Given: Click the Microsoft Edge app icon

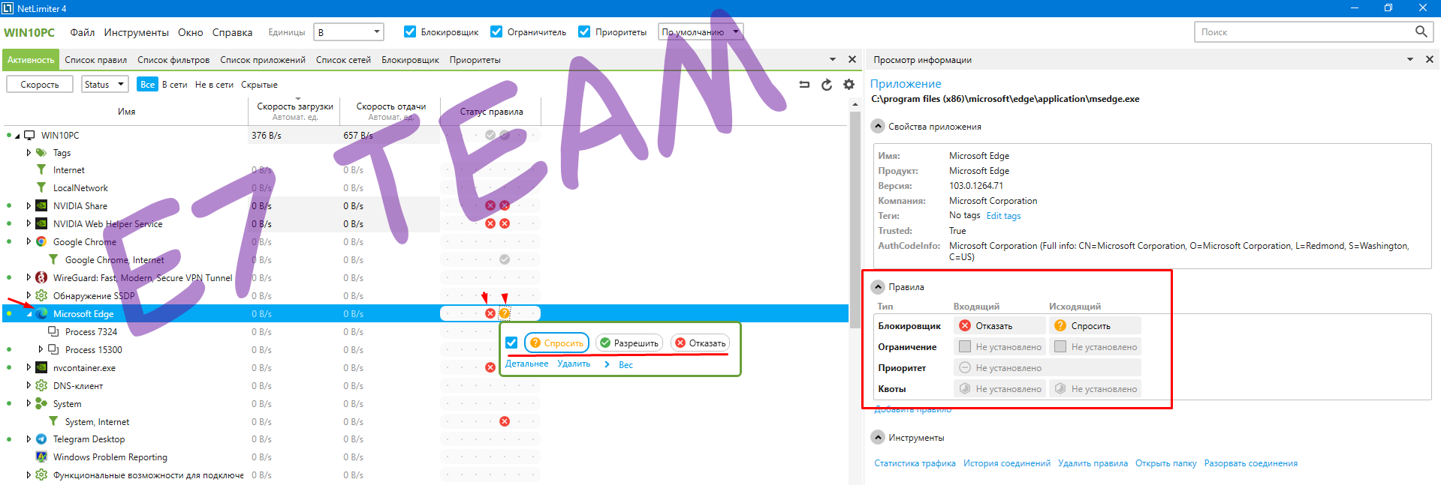Looking at the screenshot, I should (x=41, y=313).
